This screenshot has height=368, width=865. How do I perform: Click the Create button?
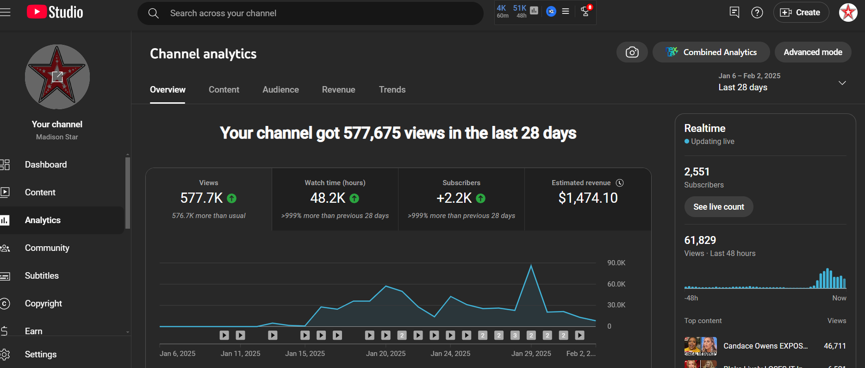coord(801,12)
